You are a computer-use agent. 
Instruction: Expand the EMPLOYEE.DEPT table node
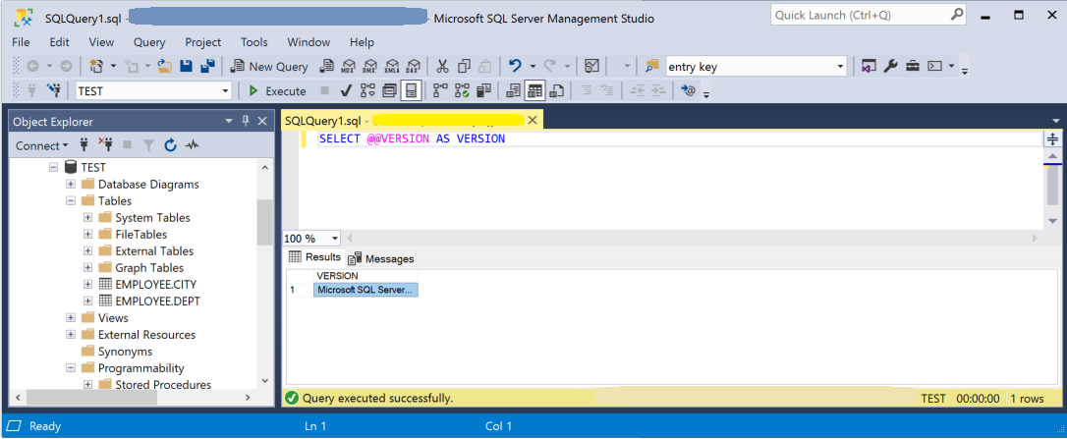pos(87,302)
